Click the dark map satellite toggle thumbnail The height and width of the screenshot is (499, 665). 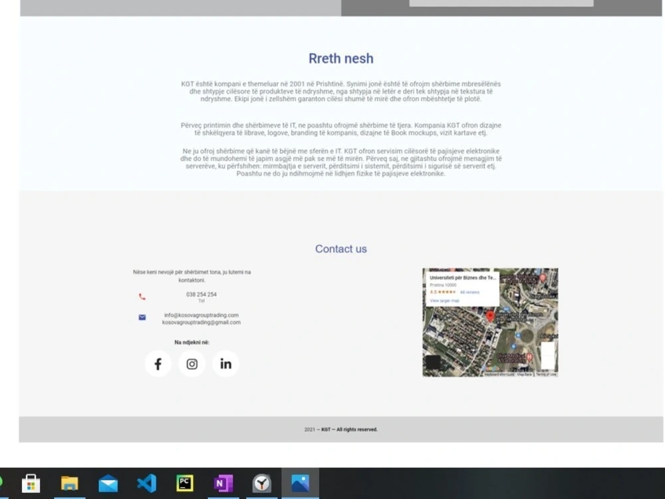coord(433,362)
